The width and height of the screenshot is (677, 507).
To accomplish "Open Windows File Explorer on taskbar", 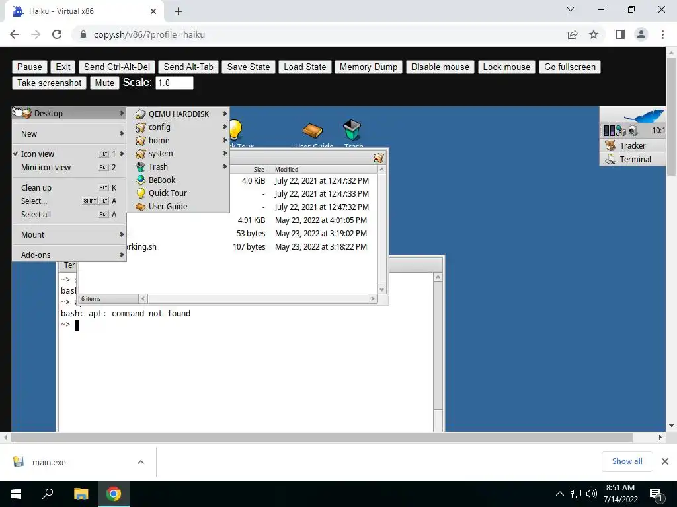I will (x=81, y=494).
